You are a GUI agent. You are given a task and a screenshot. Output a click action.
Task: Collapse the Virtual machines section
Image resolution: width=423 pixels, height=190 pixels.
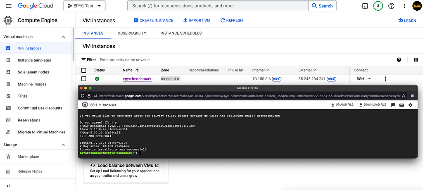tap(63, 37)
